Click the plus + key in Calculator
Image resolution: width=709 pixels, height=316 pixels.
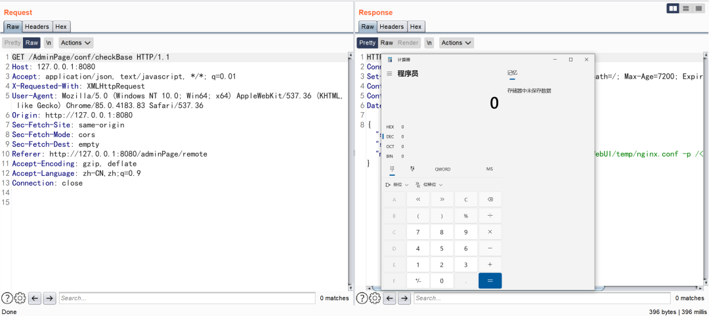(490, 265)
